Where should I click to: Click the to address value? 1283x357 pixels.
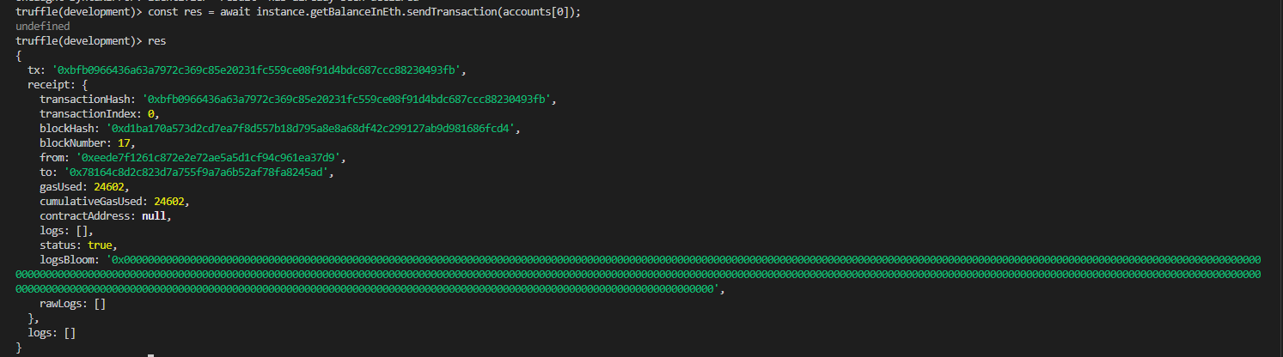[198, 172]
